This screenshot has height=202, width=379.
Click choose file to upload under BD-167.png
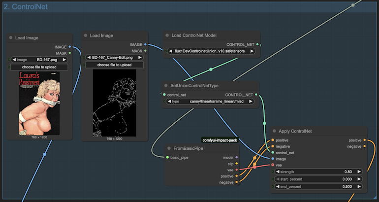click(x=40, y=67)
